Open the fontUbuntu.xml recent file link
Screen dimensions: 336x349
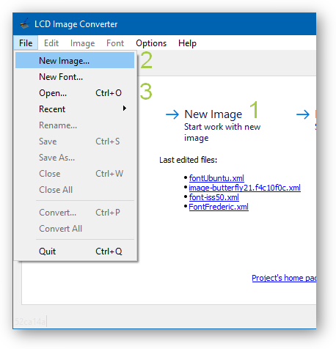216,178
